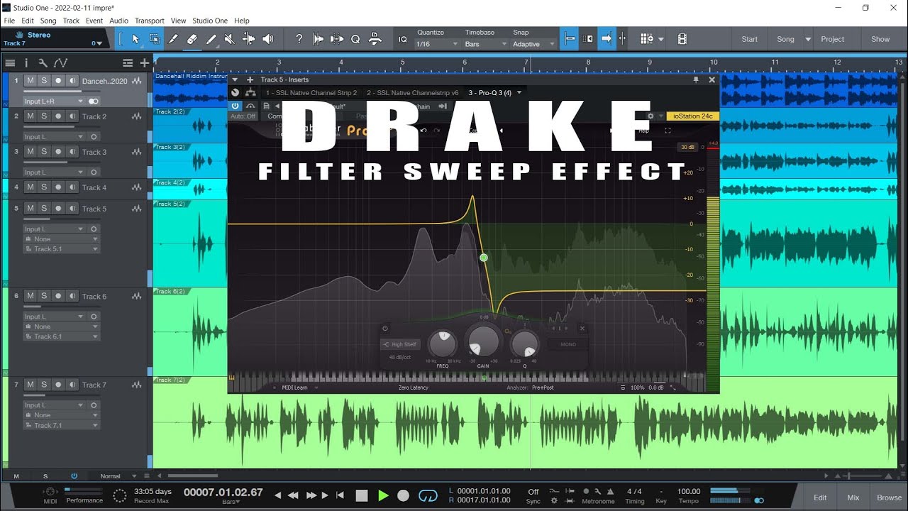Click the Pro-Q gear settings icon
Image resolution: width=908 pixels, height=511 pixels.
click(x=650, y=116)
